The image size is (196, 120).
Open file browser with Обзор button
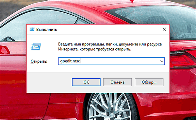[149, 82]
